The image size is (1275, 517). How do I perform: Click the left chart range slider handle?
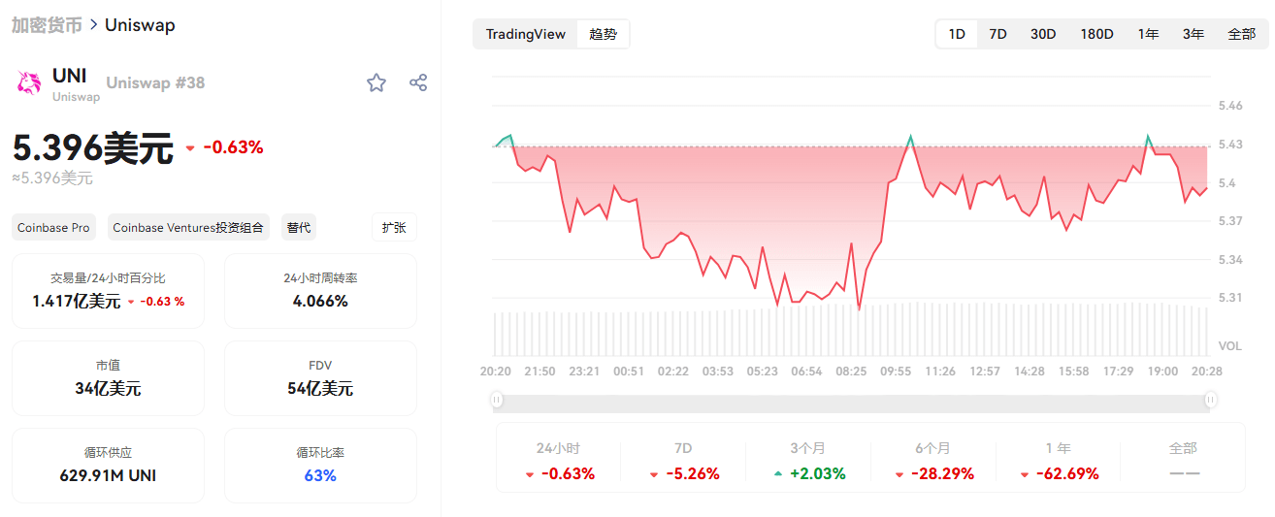(x=497, y=399)
